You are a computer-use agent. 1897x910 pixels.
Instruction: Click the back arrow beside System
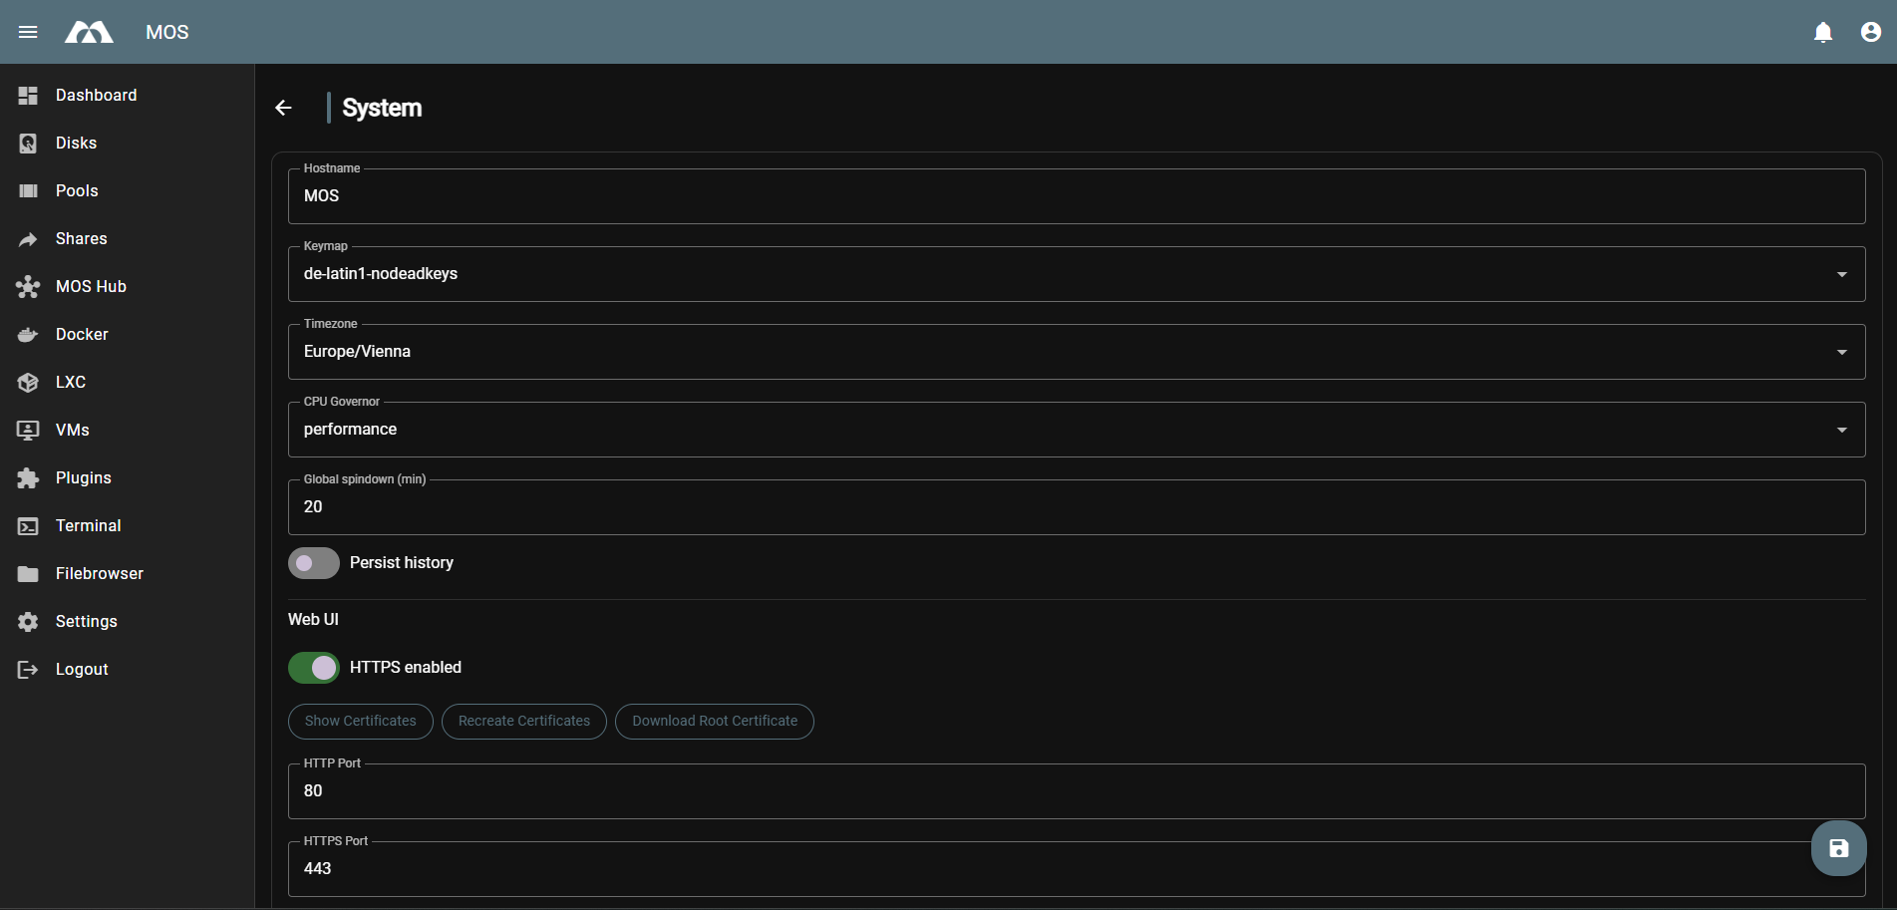[x=283, y=108]
